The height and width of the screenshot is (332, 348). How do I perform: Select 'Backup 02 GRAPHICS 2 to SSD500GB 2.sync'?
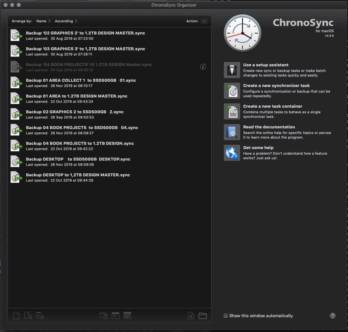[75, 112]
